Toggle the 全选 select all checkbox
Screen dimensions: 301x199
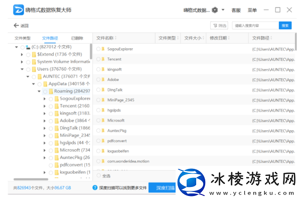pyautogui.click(x=99, y=175)
